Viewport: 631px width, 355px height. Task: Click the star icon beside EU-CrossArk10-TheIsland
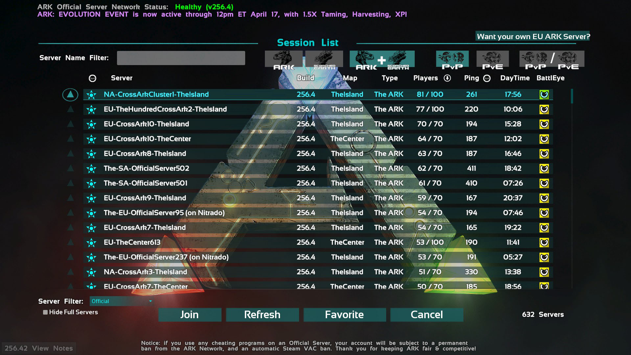point(91,124)
